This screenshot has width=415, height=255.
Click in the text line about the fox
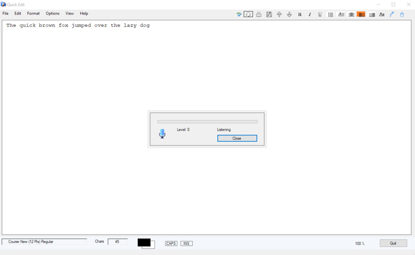click(78, 25)
